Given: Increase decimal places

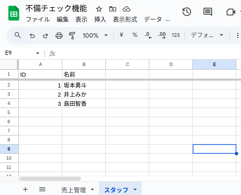Looking at the screenshot, I should 162,35.
